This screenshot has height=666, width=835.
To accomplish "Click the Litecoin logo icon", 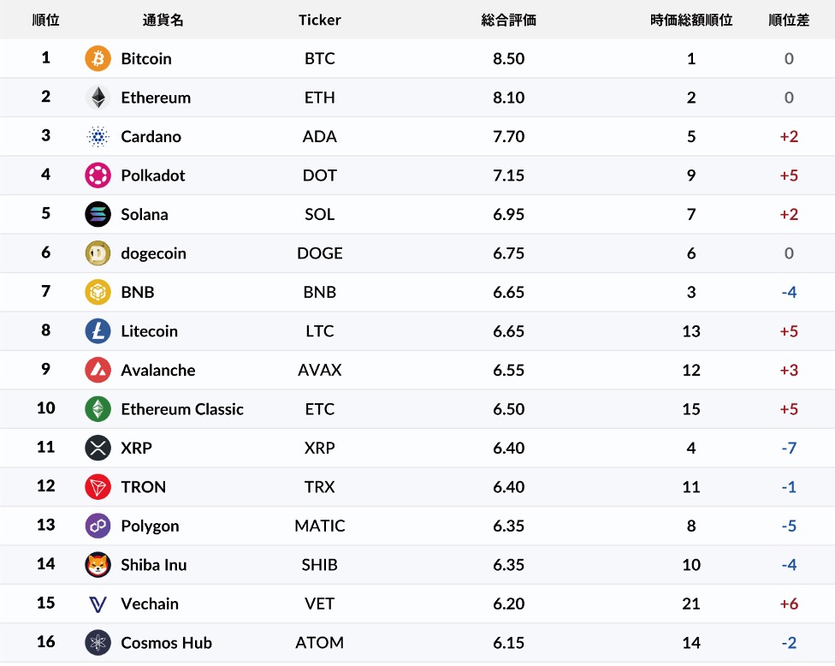I will coord(98,331).
